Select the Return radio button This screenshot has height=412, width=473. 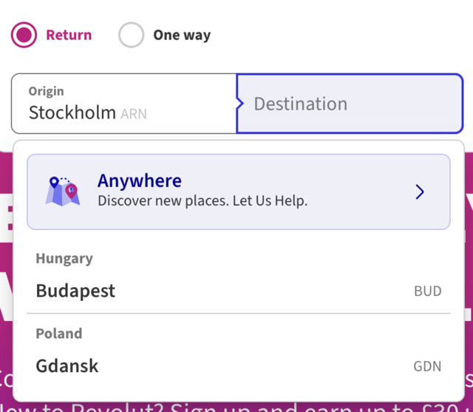[24, 35]
